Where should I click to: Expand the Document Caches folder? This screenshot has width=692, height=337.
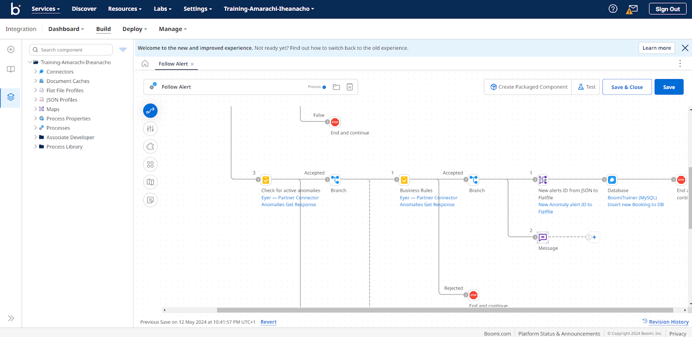point(35,81)
